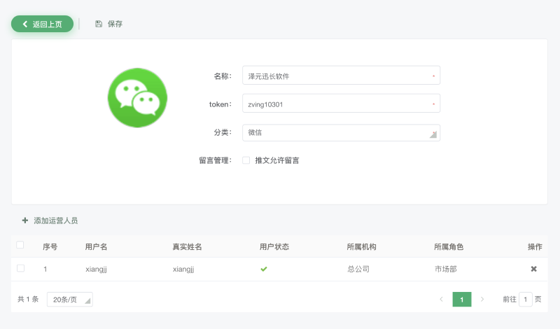This screenshot has height=329, width=560.
Task: Toggle the select-all checkbox in table header
Action: tap(20, 245)
